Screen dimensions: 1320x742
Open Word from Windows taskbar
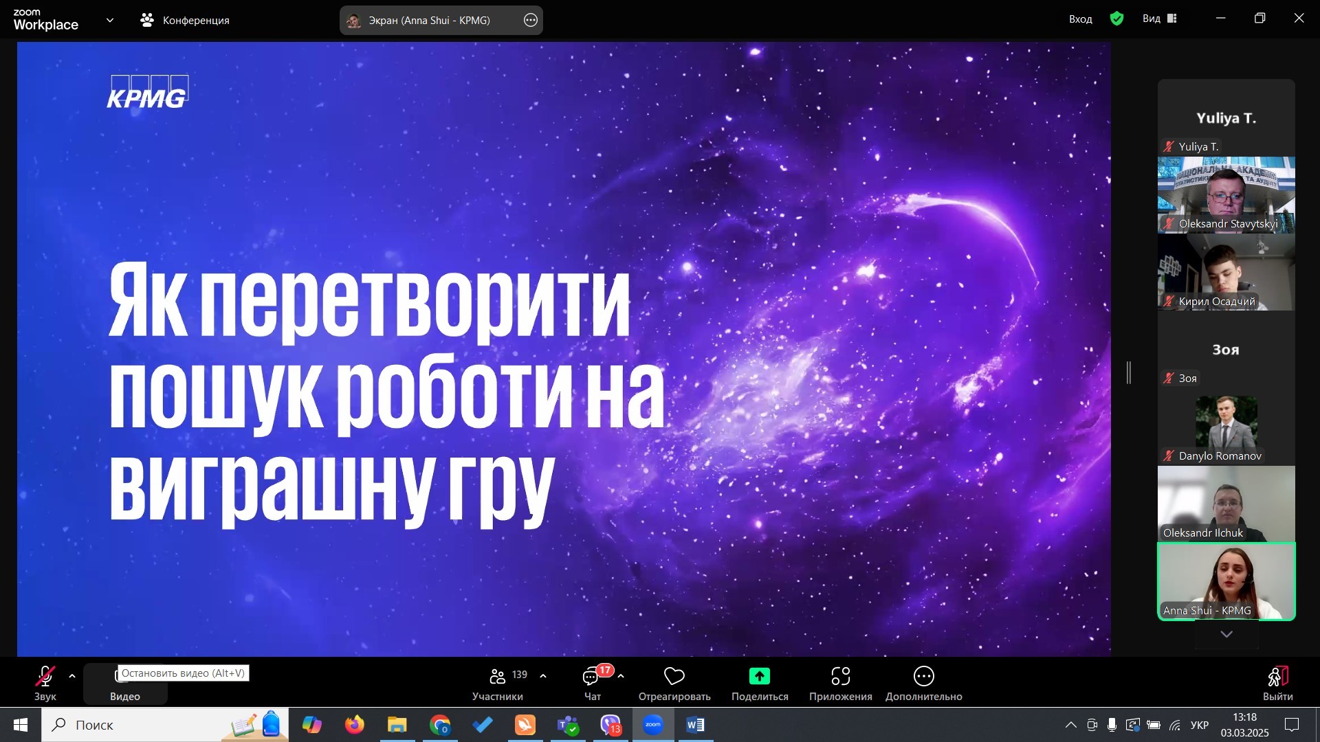(695, 725)
